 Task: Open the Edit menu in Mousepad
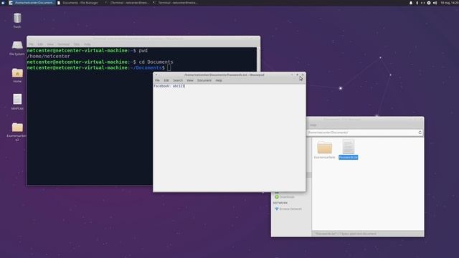pos(166,80)
